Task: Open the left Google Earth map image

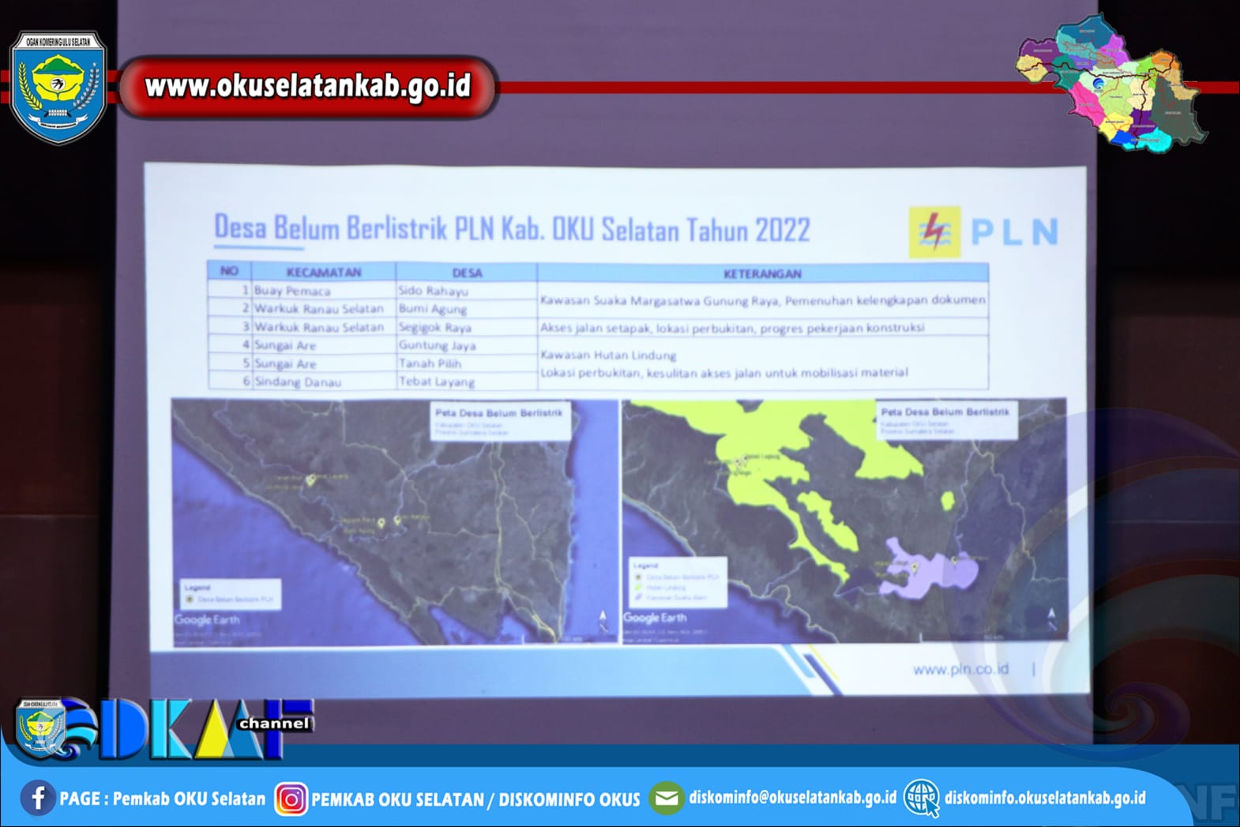Action: click(395, 521)
